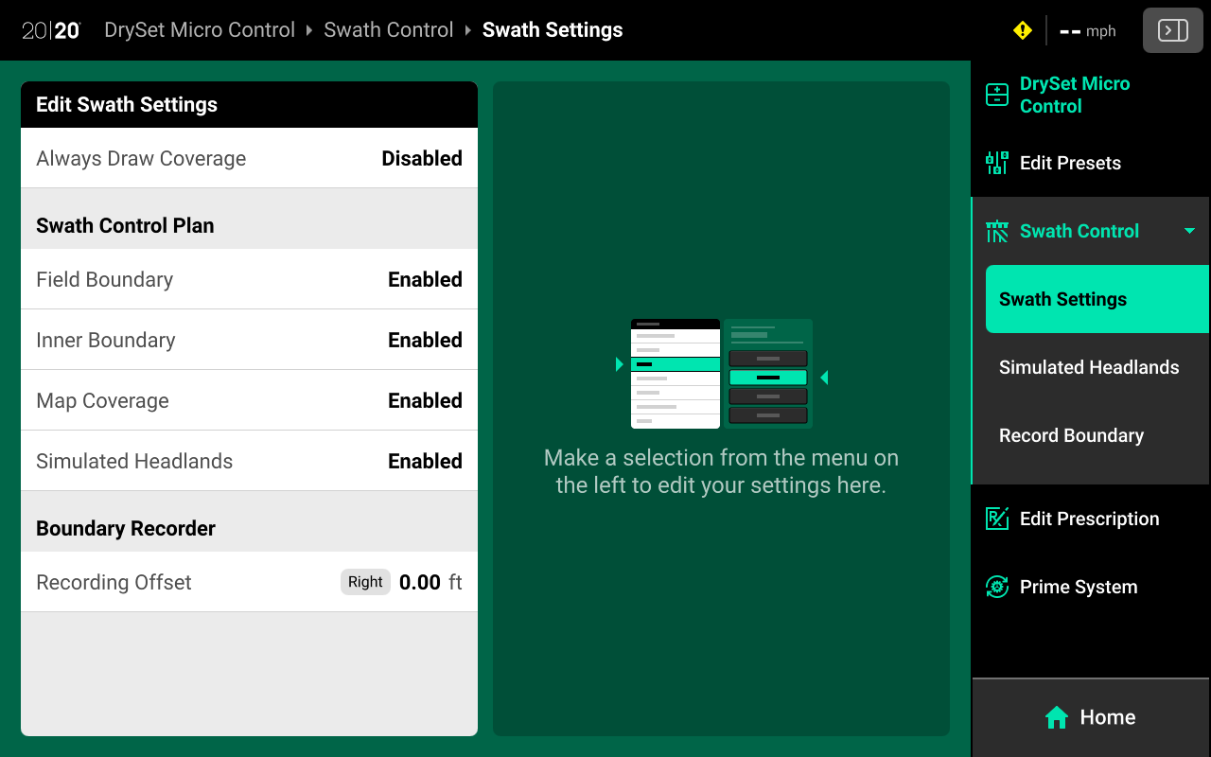1211x757 pixels.
Task: Select Simulated Headlands in sidebar submenu
Action: [x=1089, y=367]
